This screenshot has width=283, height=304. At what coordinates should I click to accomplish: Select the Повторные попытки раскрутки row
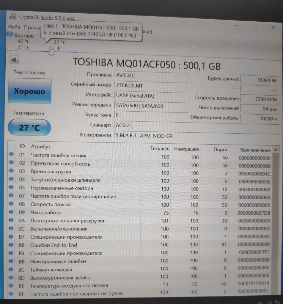[x=140, y=221]
